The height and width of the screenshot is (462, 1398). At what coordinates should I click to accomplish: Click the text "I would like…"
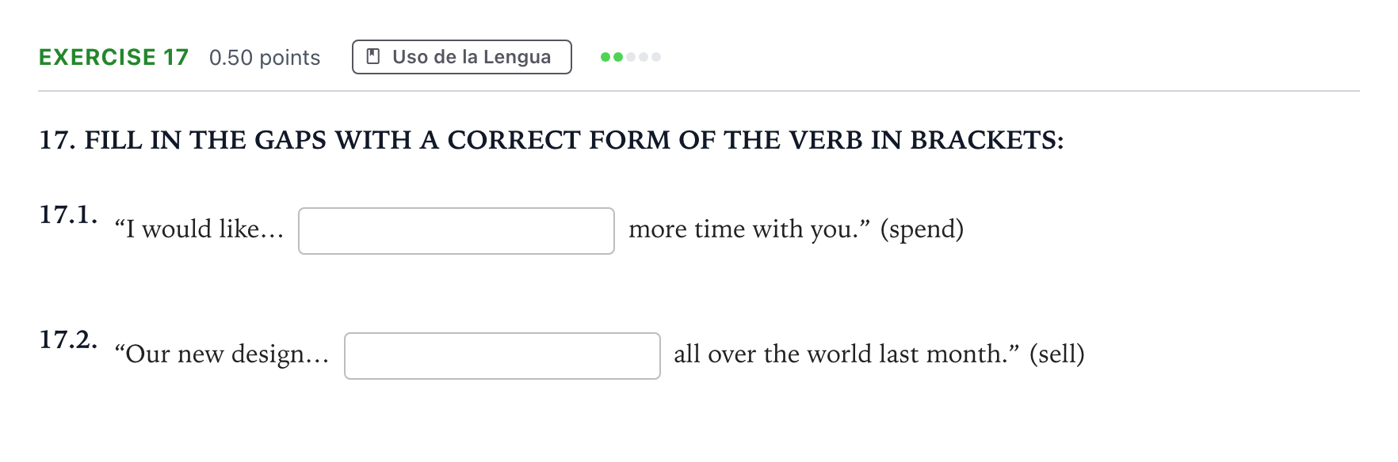coord(199,229)
